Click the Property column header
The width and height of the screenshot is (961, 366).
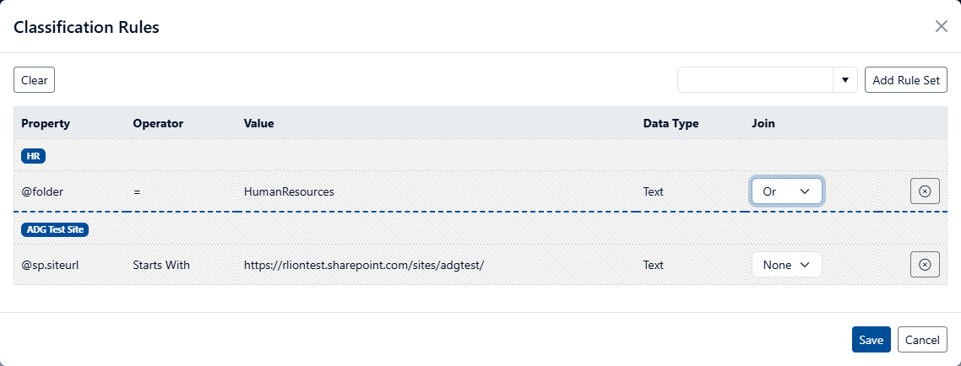pyautogui.click(x=46, y=123)
